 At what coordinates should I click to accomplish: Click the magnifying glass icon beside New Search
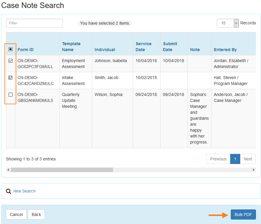[x=8, y=191]
